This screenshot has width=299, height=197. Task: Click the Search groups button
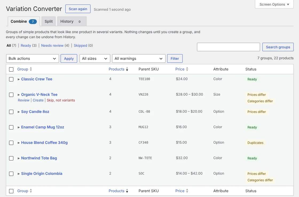click(x=278, y=47)
